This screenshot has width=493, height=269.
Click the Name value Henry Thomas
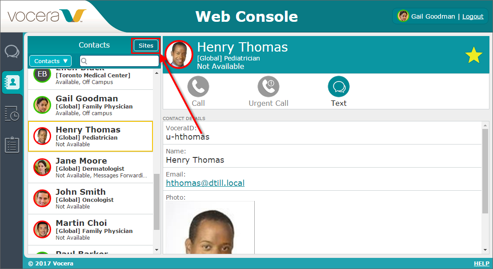point(195,160)
